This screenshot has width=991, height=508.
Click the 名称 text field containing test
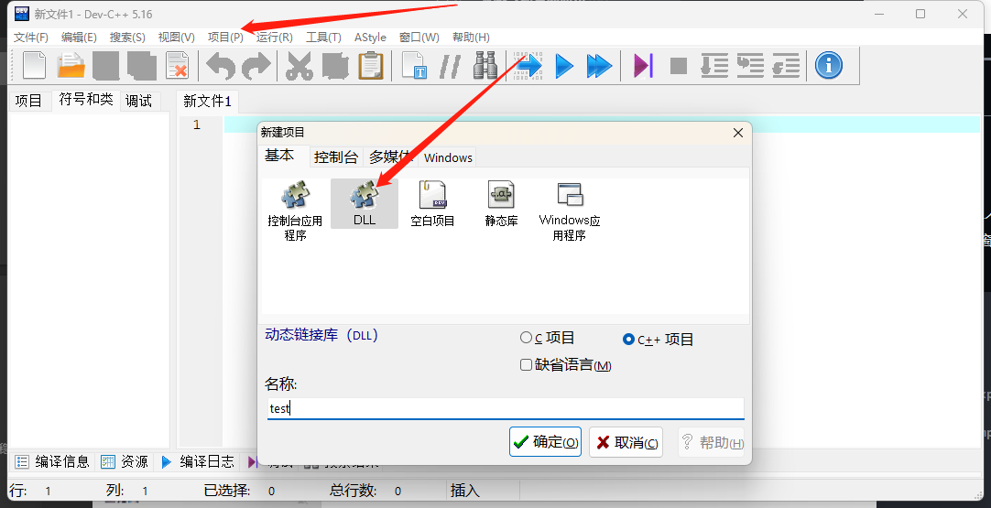[504, 409]
